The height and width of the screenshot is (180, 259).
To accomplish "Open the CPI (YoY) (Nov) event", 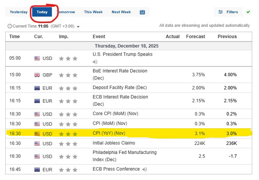I will coord(109,133).
